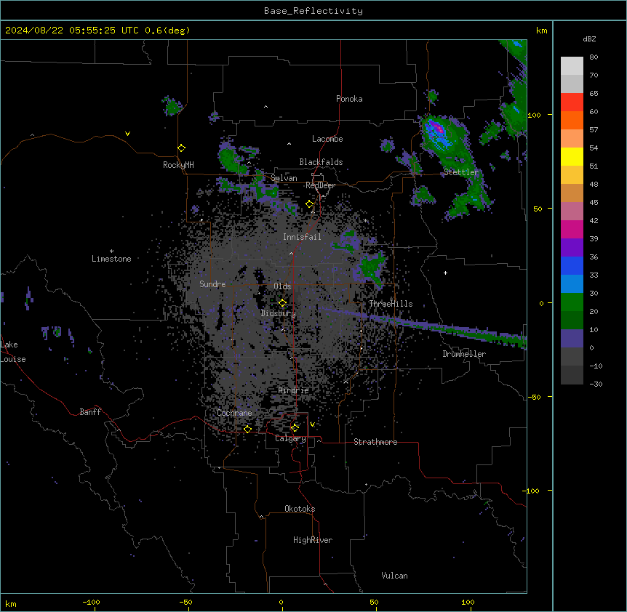Click the Base_Reflectivity title
627x612 pixels.
(313, 11)
